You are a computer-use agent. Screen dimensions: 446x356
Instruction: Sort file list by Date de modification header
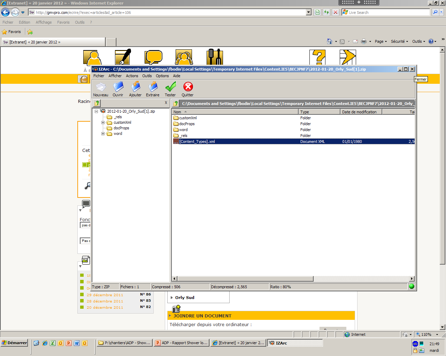[x=361, y=112]
